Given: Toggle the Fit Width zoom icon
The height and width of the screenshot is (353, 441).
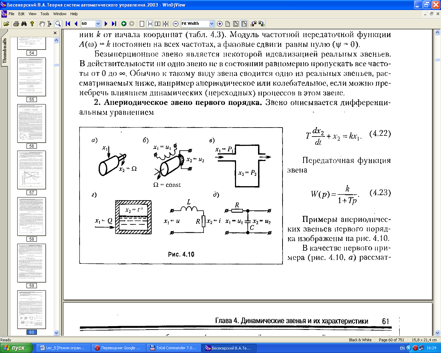Looking at the screenshot, I should [244, 24].
